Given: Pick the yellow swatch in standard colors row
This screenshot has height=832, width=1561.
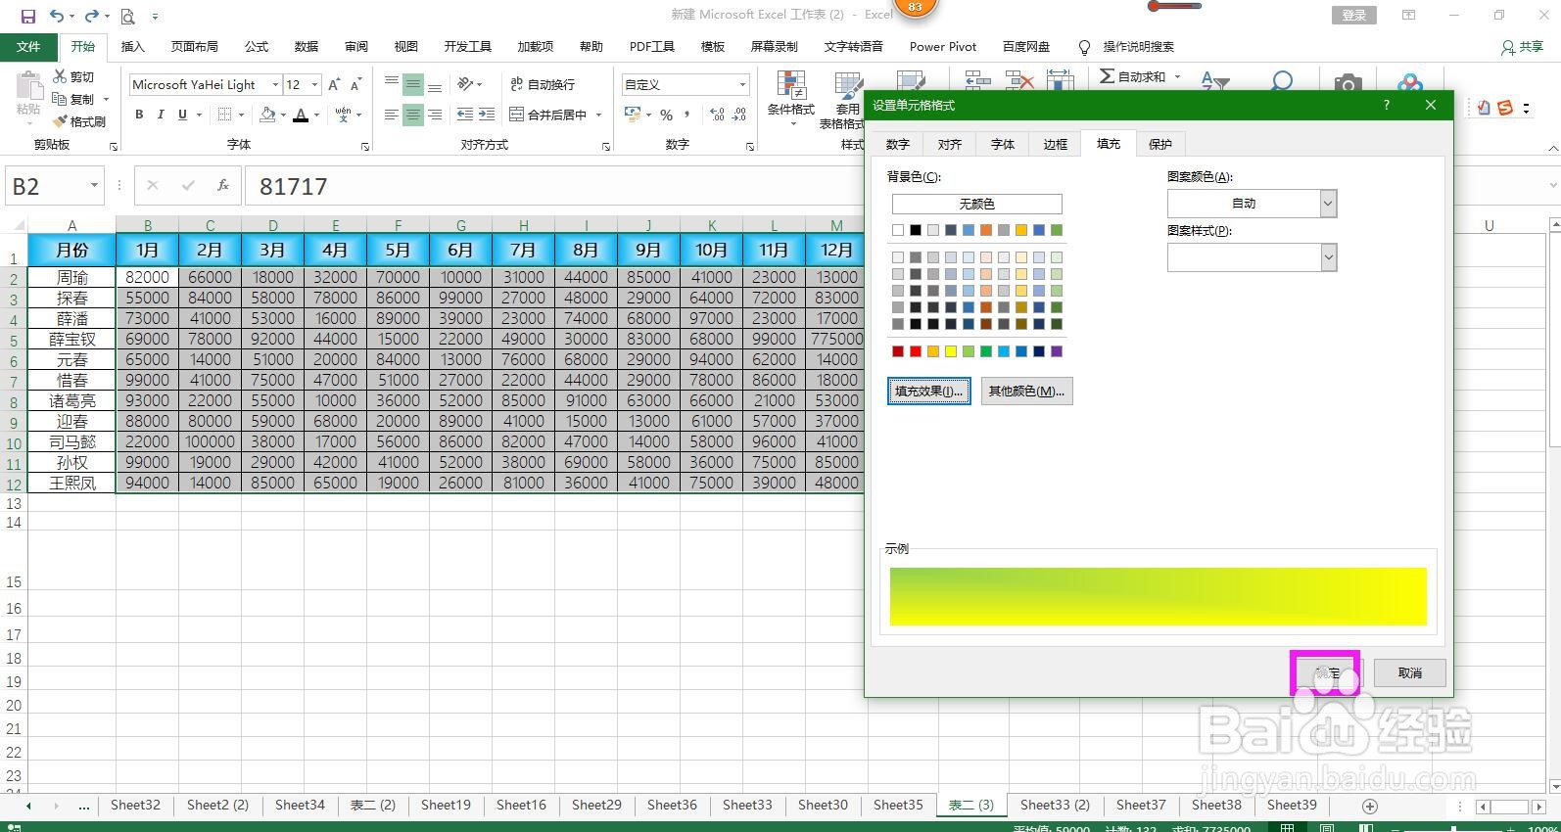Looking at the screenshot, I should [951, 350].
